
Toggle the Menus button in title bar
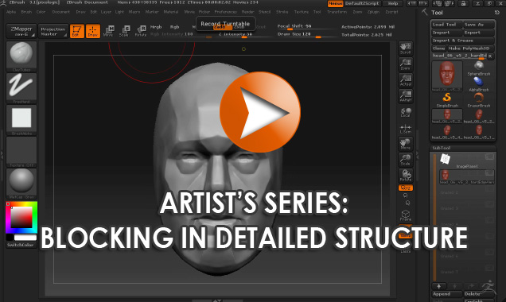[335, 3]
